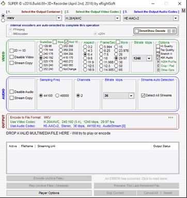The image size is (187, 198).
Task: Choose 44100 sampling frequency
Action: [x=41, y=95]
